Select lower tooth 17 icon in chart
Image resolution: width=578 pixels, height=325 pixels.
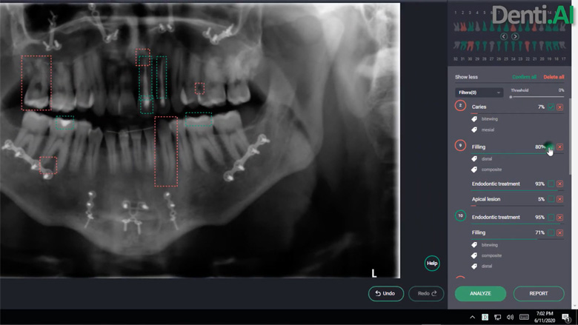coord(563,46)
